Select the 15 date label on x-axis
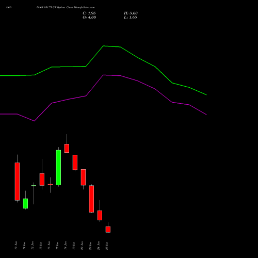258x258 pixels. point(41,246)
